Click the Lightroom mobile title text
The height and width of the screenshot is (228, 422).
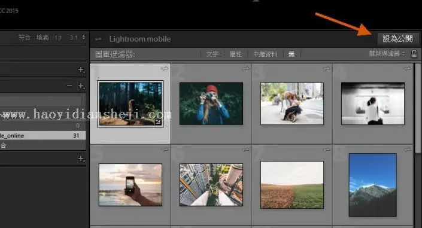[140, 39]
